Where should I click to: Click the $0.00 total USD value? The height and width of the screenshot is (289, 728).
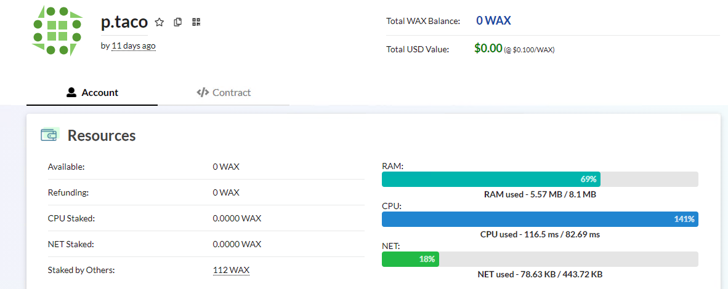tap(488, 48)
